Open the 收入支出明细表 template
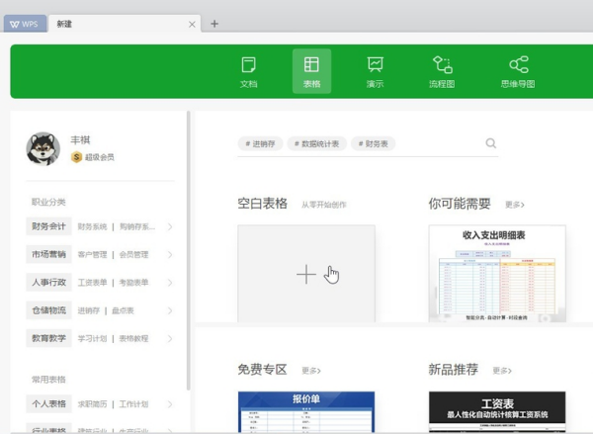593x434 pixels. [497, 273]
